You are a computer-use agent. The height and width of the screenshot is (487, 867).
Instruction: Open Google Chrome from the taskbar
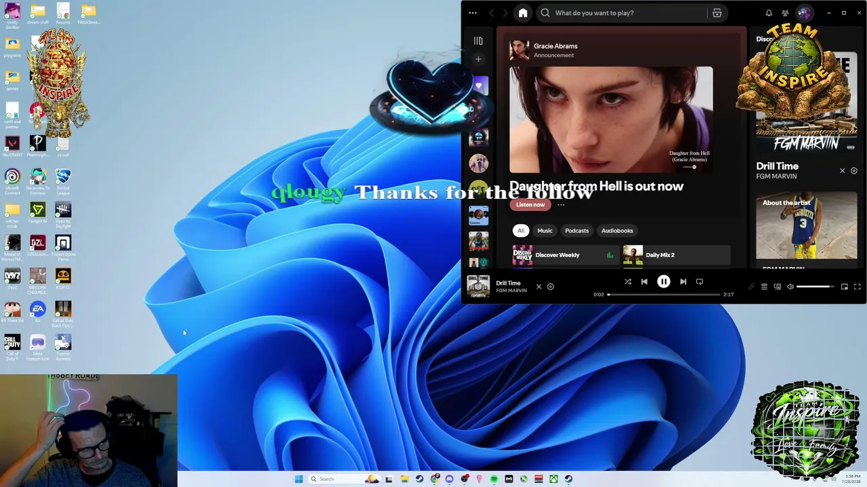pyautogui.click(x=434, y=479)
